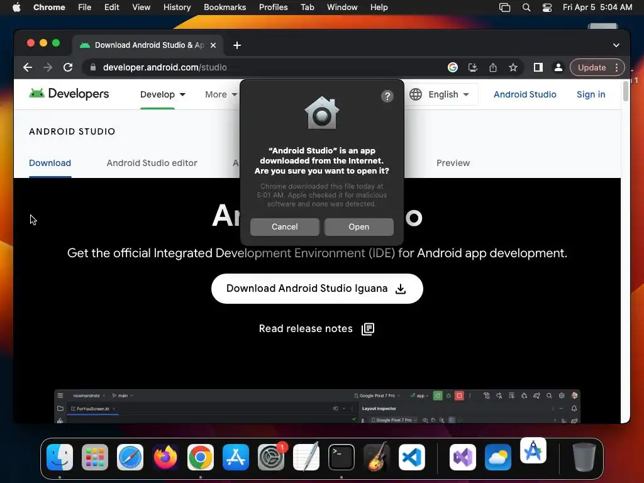The image size is (644, 483).
Task: Reload the developer.android.com page
Action: (x=68, y=67)
